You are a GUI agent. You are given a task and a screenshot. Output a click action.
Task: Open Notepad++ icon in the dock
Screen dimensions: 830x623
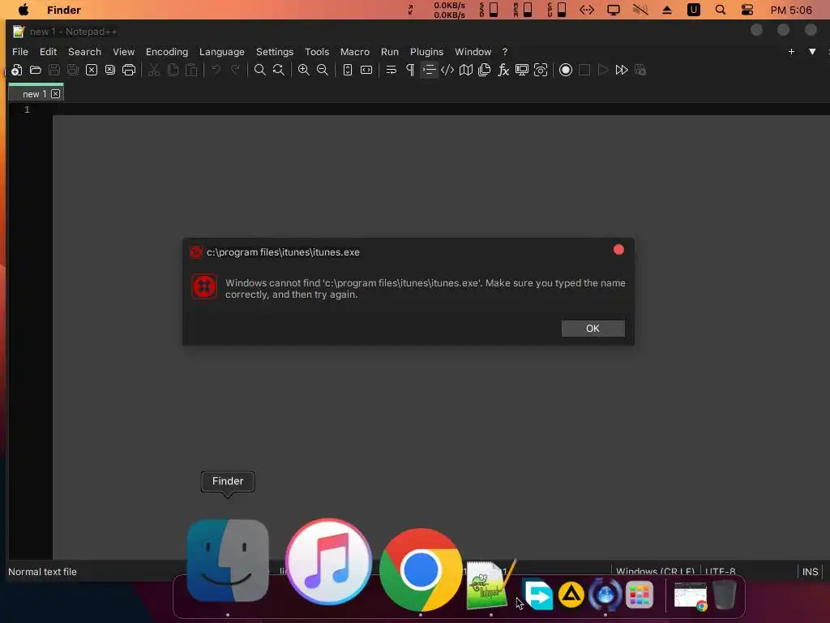coord(490,586)
